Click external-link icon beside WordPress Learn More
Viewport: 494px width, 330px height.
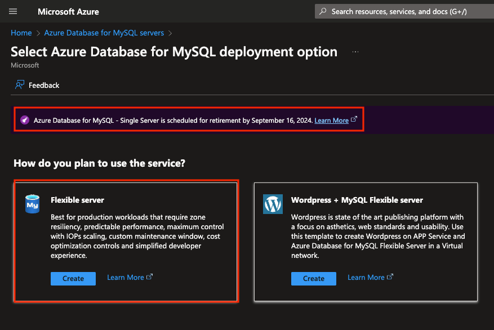[x=390, y=277]
